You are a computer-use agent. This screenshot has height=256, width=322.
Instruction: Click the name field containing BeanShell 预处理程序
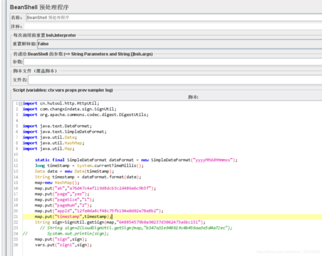(x=174, y=17)
